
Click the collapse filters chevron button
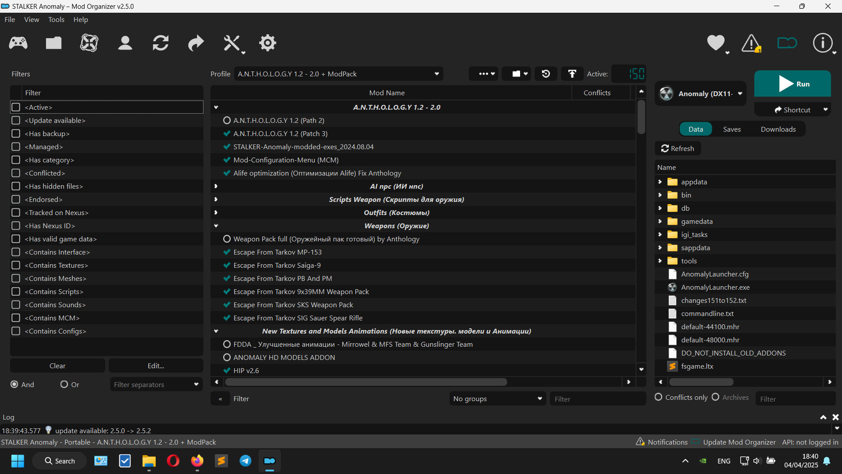click(220, 399)
